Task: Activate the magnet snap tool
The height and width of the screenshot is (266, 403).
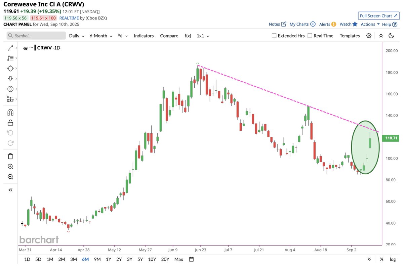Action: (10, 113)
